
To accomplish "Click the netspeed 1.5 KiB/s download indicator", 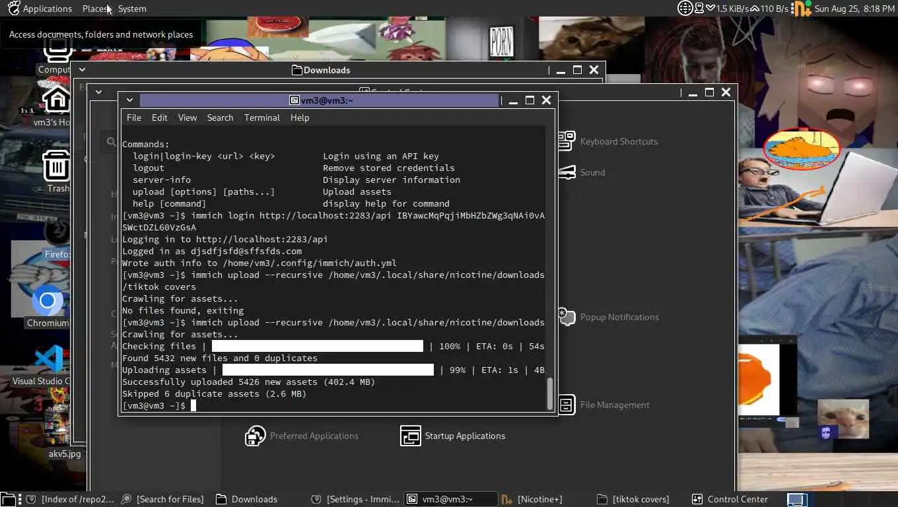I will point(727,9).
